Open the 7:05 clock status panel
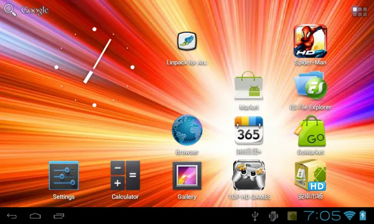The image size is (374, 224). [x=323, y=216]
